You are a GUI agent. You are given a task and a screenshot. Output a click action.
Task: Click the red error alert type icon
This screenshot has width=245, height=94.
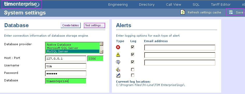coord(118,47)
